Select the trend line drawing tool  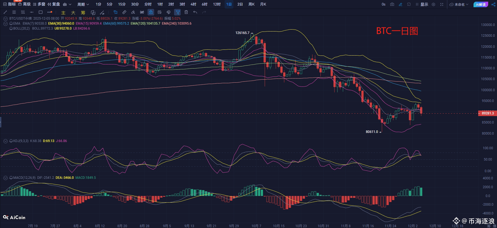[5, 12]
